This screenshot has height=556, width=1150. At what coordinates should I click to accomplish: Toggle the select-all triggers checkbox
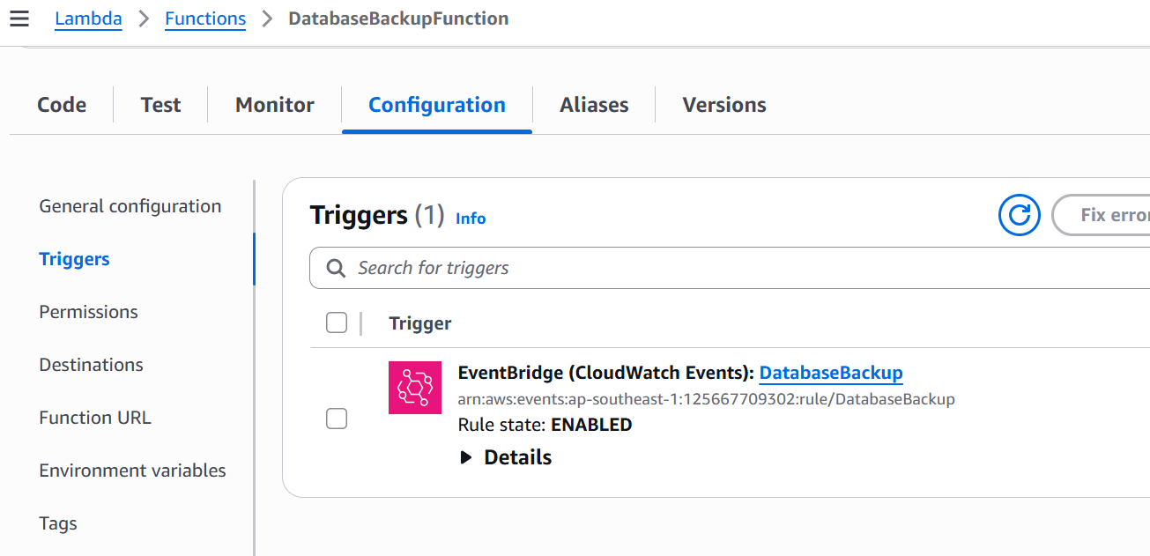(337, 323)
